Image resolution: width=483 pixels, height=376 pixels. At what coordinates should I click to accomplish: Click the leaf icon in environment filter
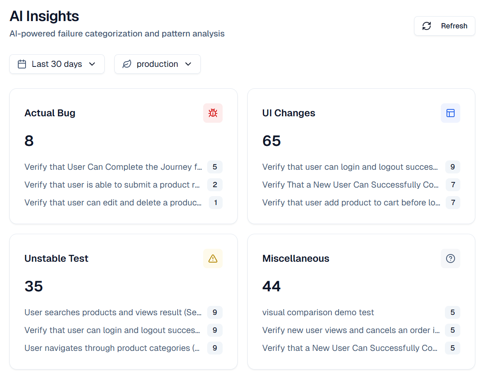127,64
